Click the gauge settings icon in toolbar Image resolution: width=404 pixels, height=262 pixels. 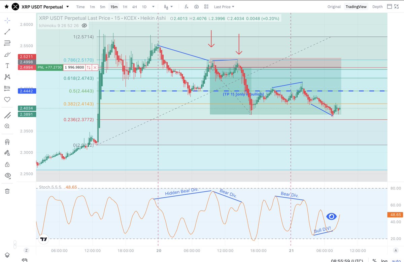pos(197,7)
